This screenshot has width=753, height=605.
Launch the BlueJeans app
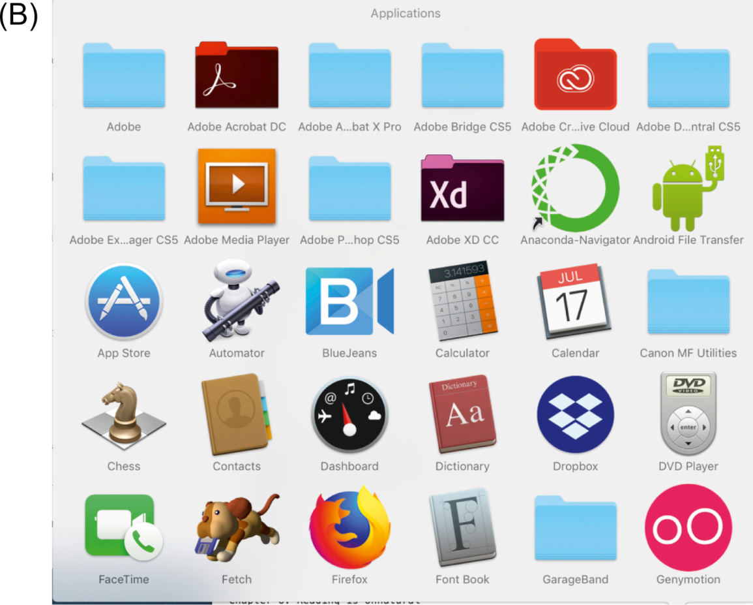point(349,302)
